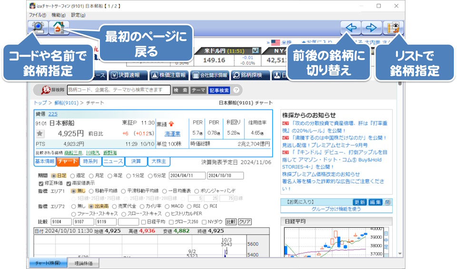
Task: Select the チャート(株探) bottom tab
Action: pos(48,263)
